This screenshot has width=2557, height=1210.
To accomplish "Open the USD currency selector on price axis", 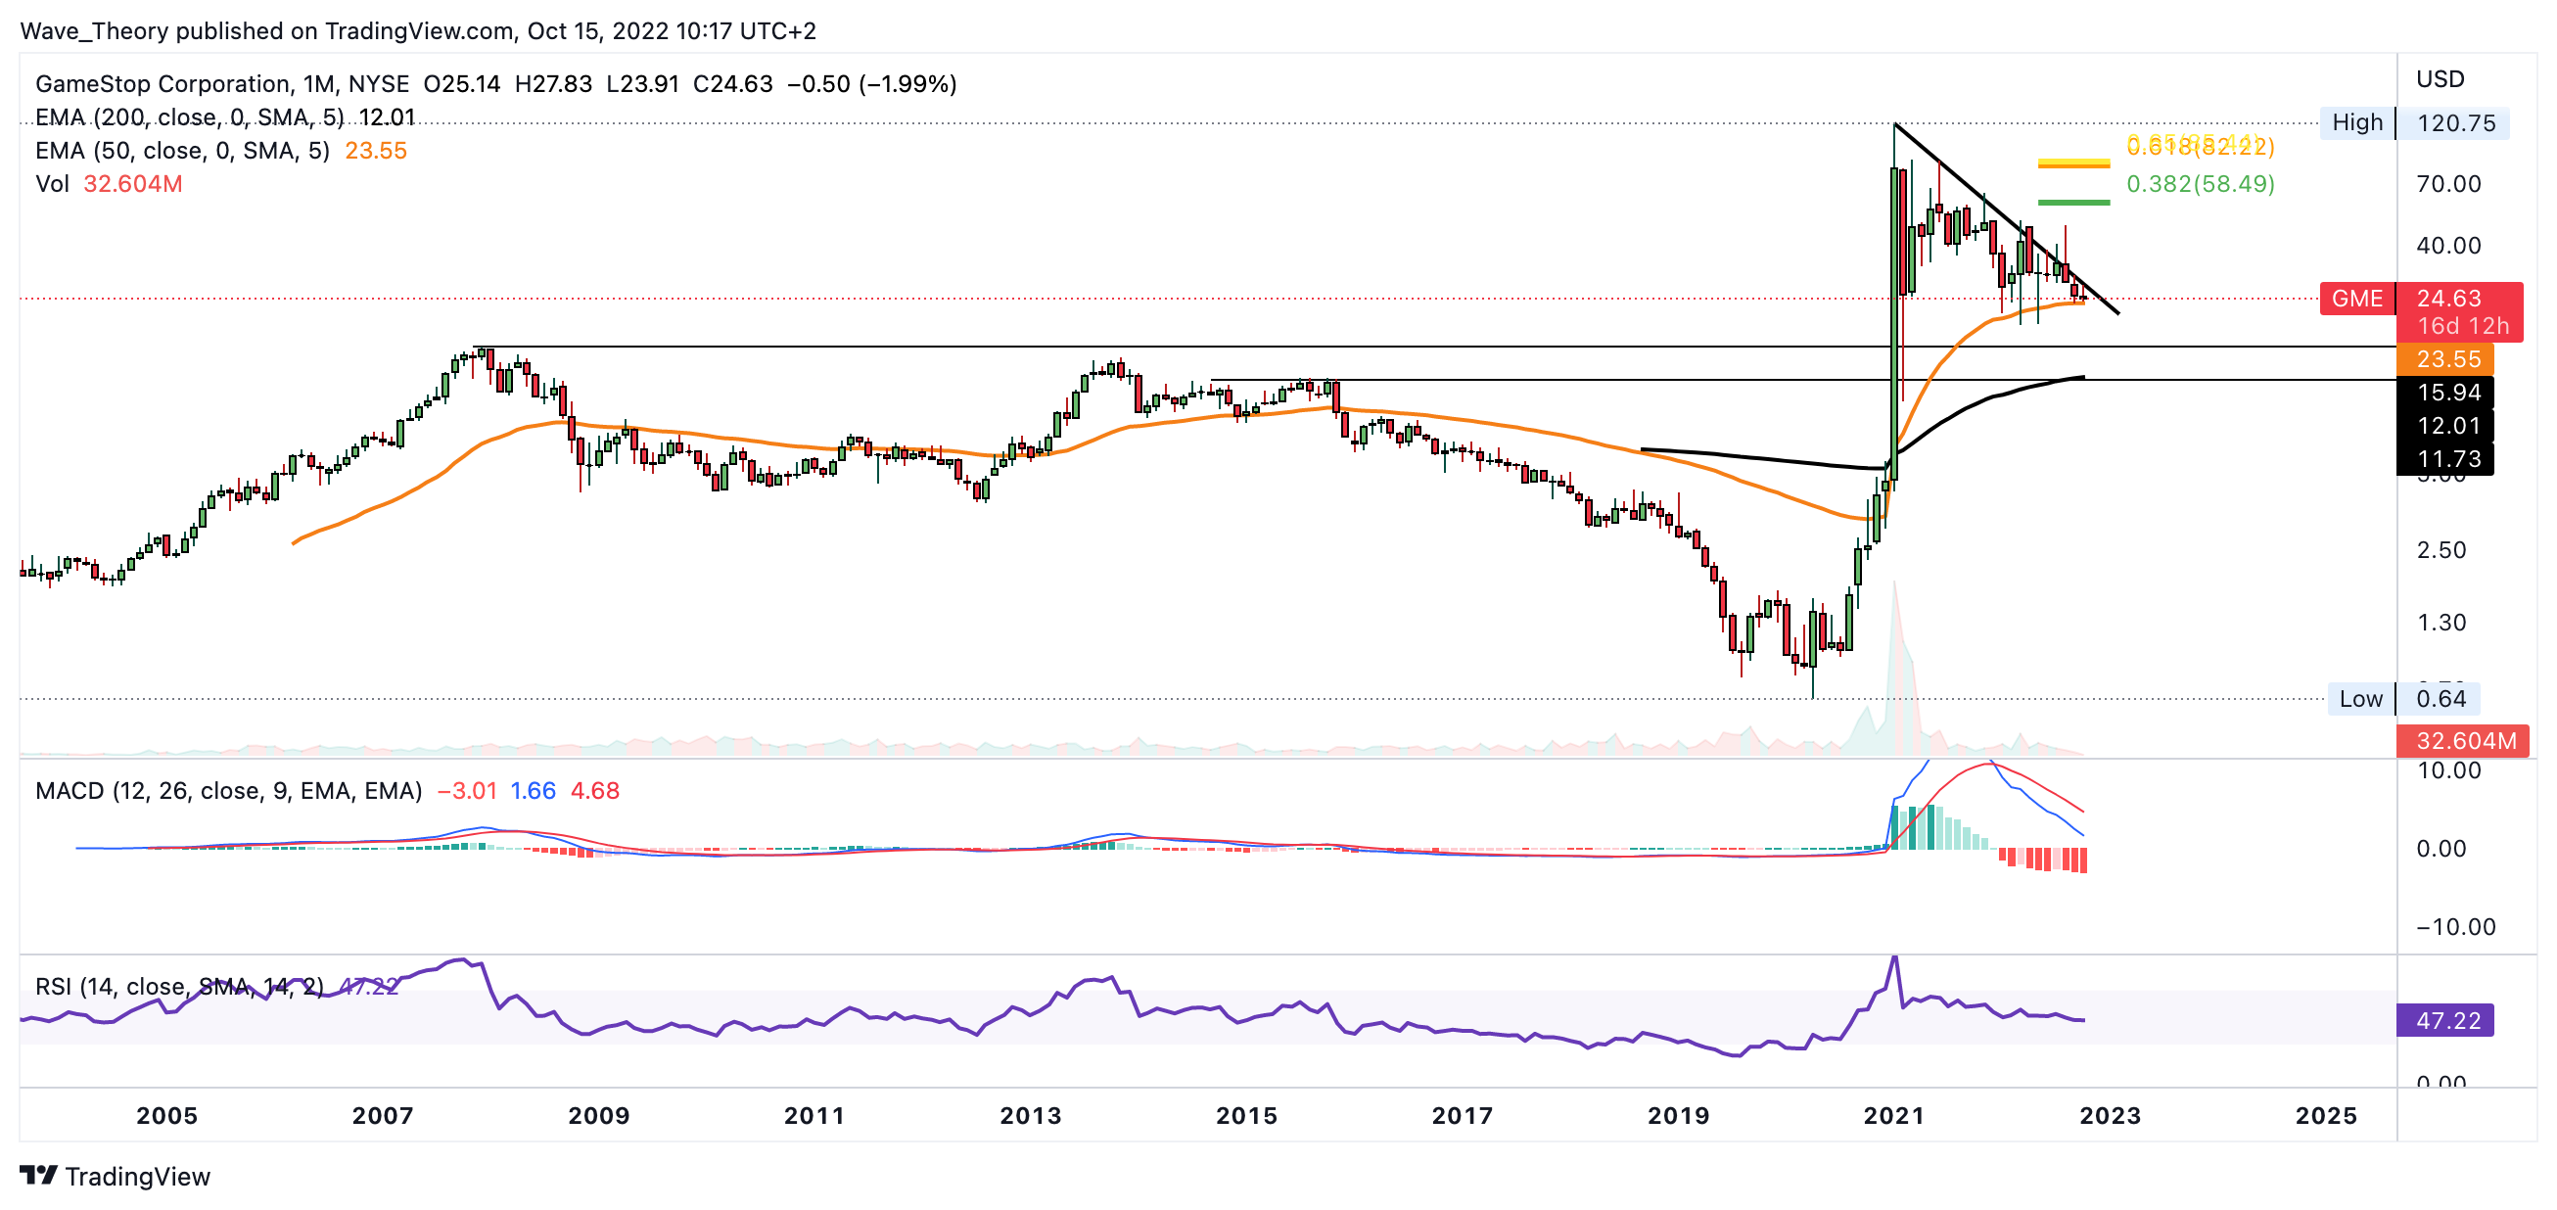I will [x=2439, y=79].
